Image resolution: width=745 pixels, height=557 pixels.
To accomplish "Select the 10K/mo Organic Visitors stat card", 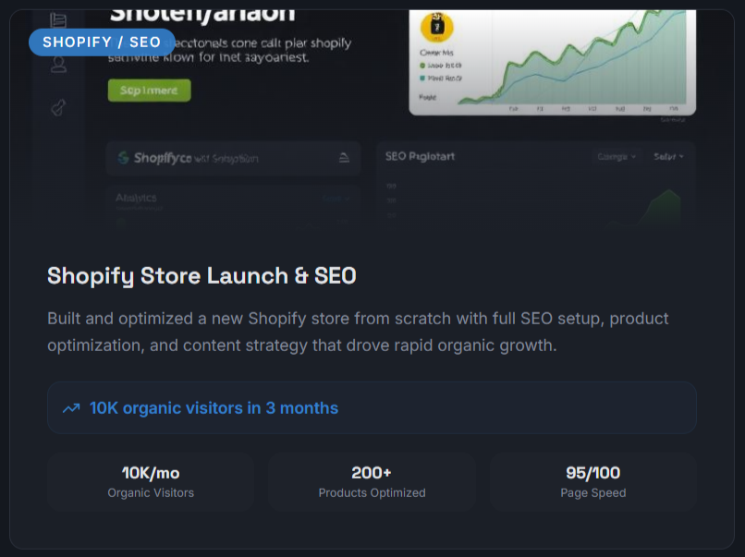I will point(151,482).
